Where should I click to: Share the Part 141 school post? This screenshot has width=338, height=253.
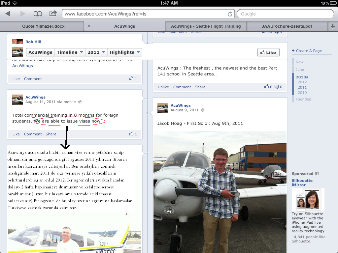[200, 87]
